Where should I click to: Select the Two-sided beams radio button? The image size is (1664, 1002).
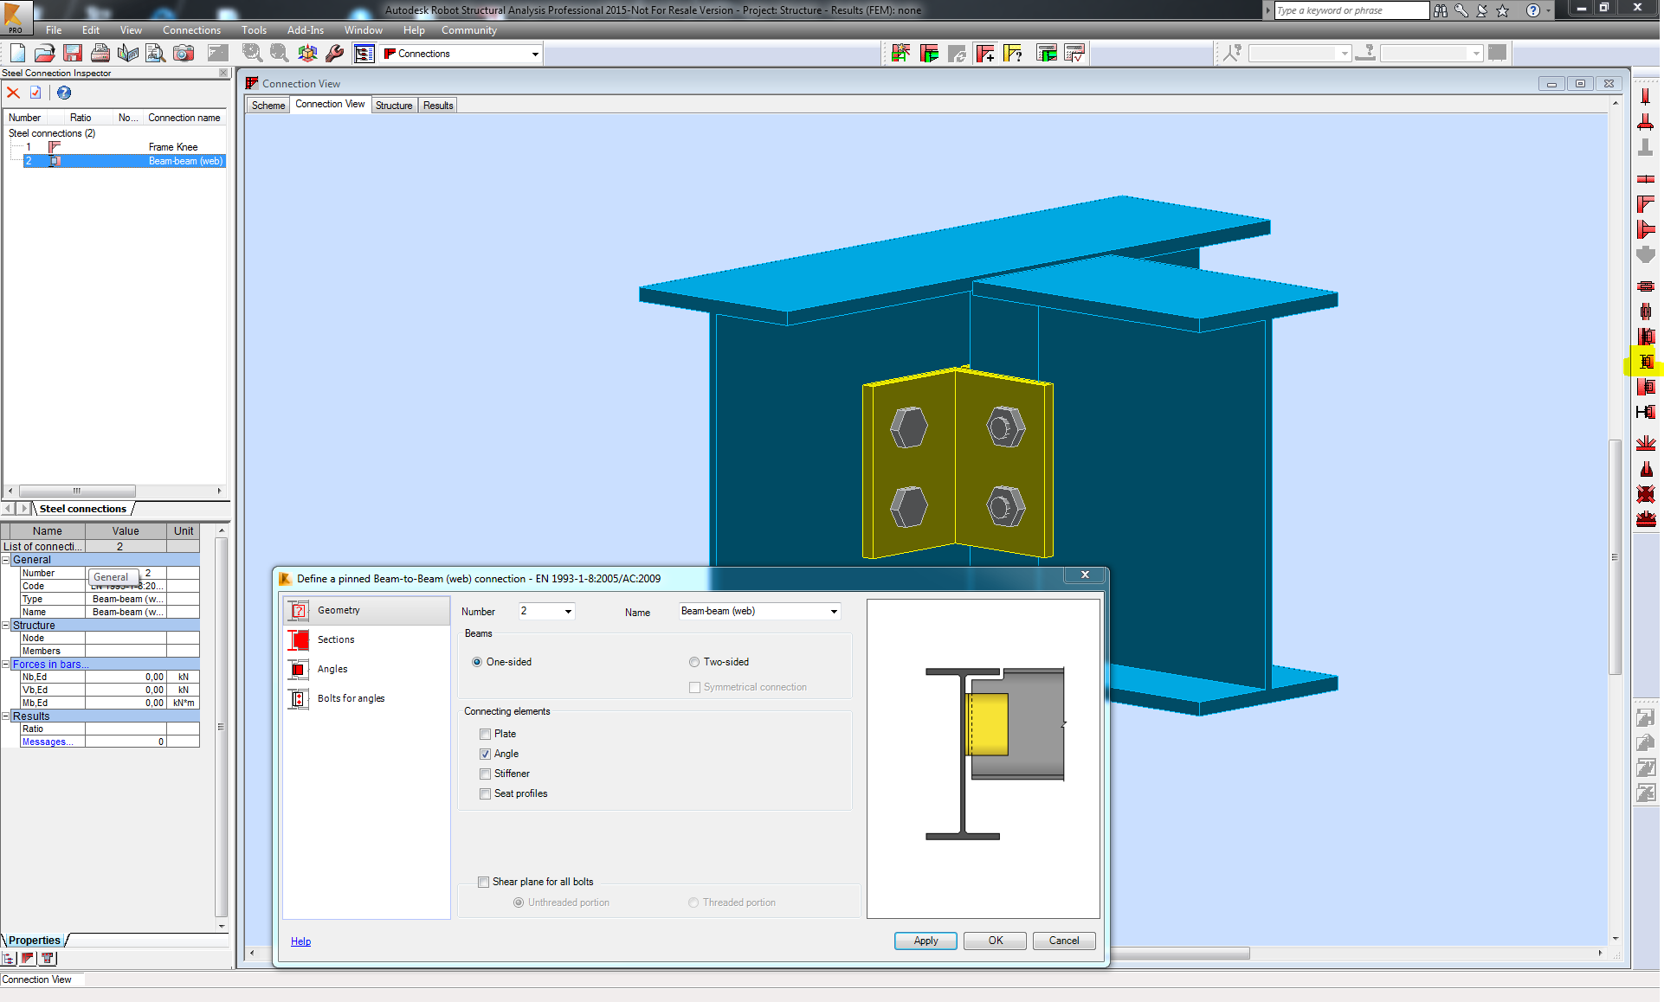[x=693, y=661]
